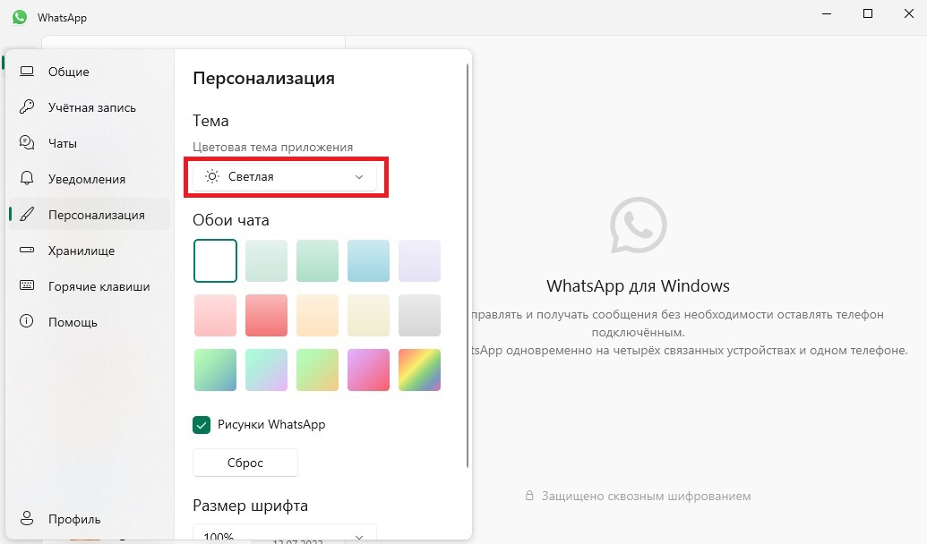Open the Профиль page
This screenshot has width=927, height=544.
[x=90, y=519]
